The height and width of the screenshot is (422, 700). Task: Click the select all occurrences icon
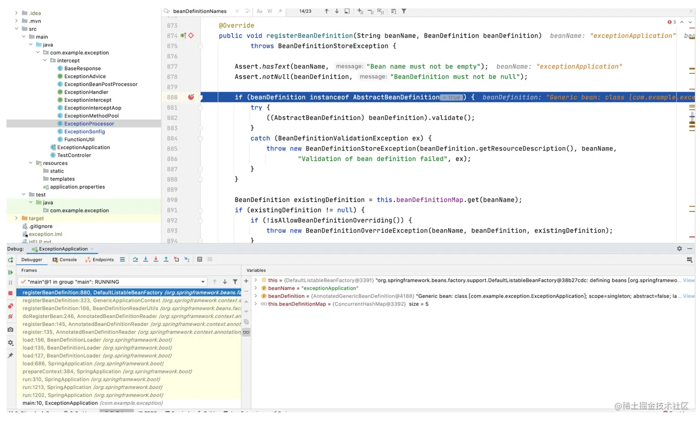click(381, 11)
